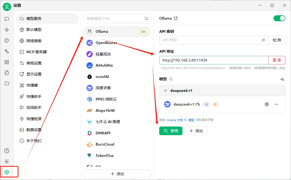This screenshot has height=180, width=291.
Task: Open MCP 服务器 settings section
Action: pyautogui.click(x=36, y=52)
